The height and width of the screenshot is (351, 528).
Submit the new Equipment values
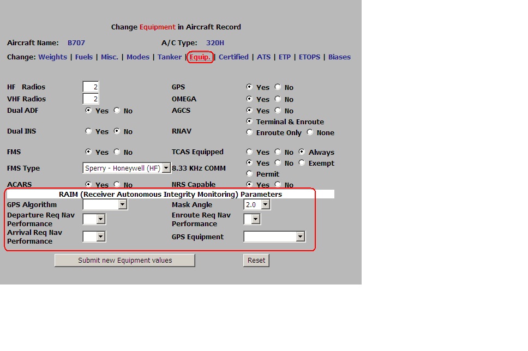click(x=124, y=260)
